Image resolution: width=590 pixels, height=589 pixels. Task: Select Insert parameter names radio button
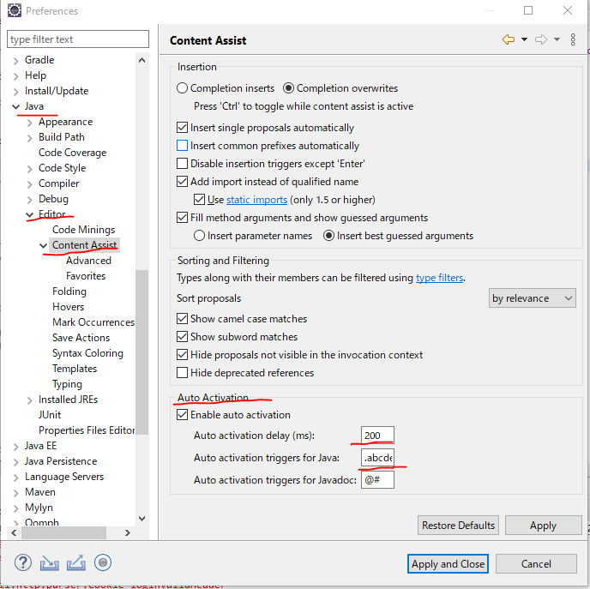pos(200,236)
